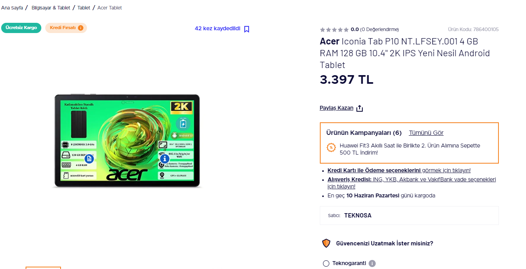Screen dimensions: 526x269
Task: Click the Teknogaranti info icon
Action: [372, 263]
